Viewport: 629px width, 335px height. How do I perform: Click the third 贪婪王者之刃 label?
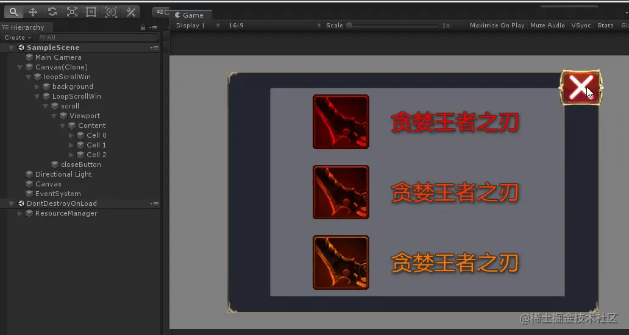455,263
